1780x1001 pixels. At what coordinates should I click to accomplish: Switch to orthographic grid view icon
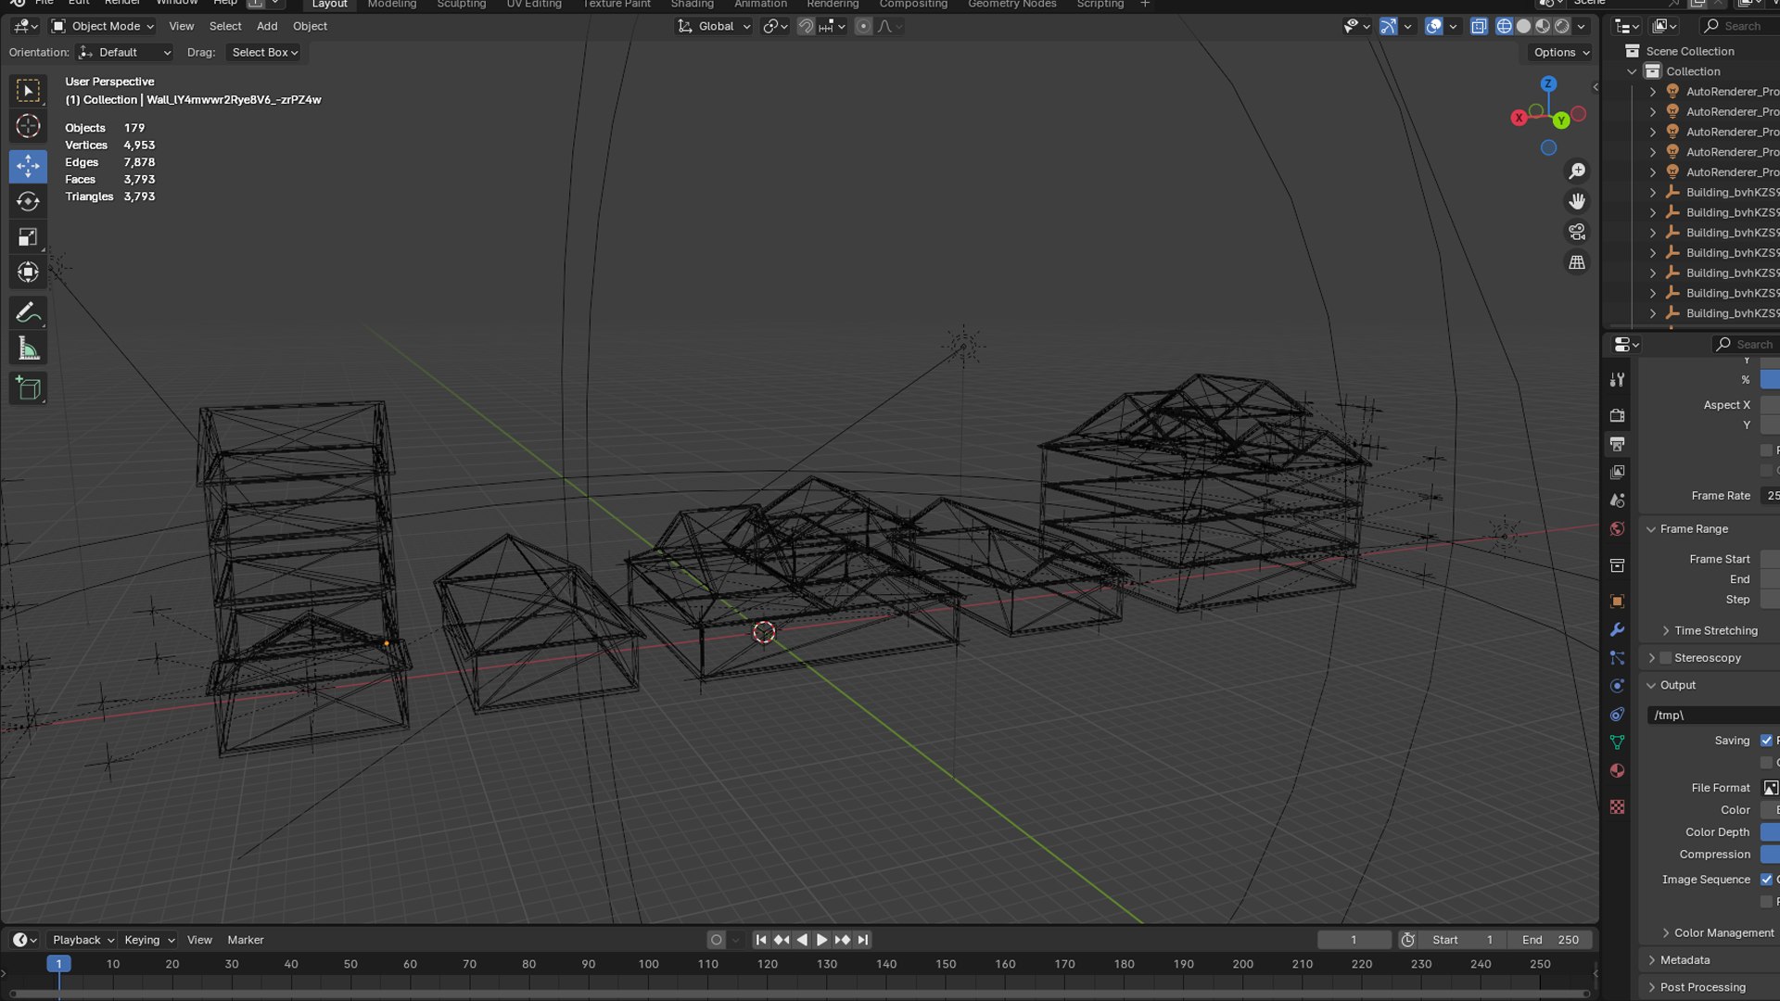pyautogui.click(x=1576, y=262)
